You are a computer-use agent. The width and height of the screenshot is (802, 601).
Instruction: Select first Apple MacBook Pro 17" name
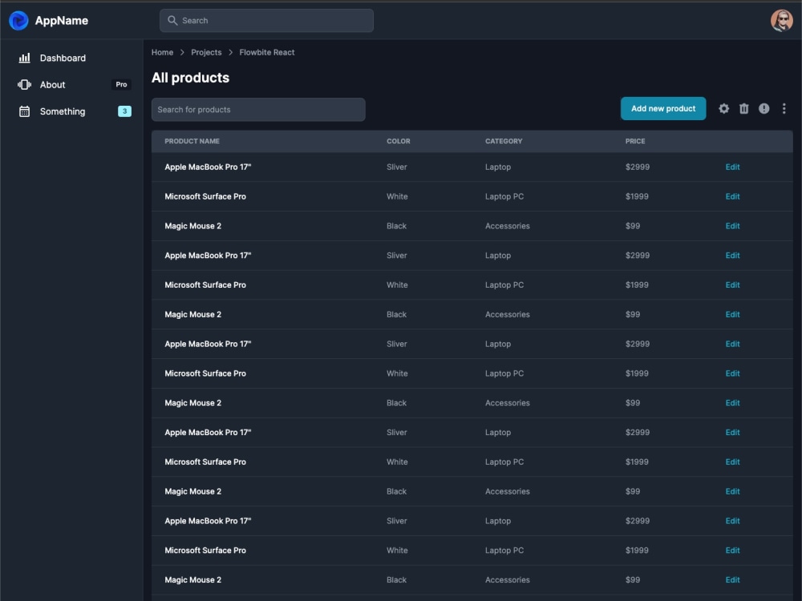[x=208, y=167]
